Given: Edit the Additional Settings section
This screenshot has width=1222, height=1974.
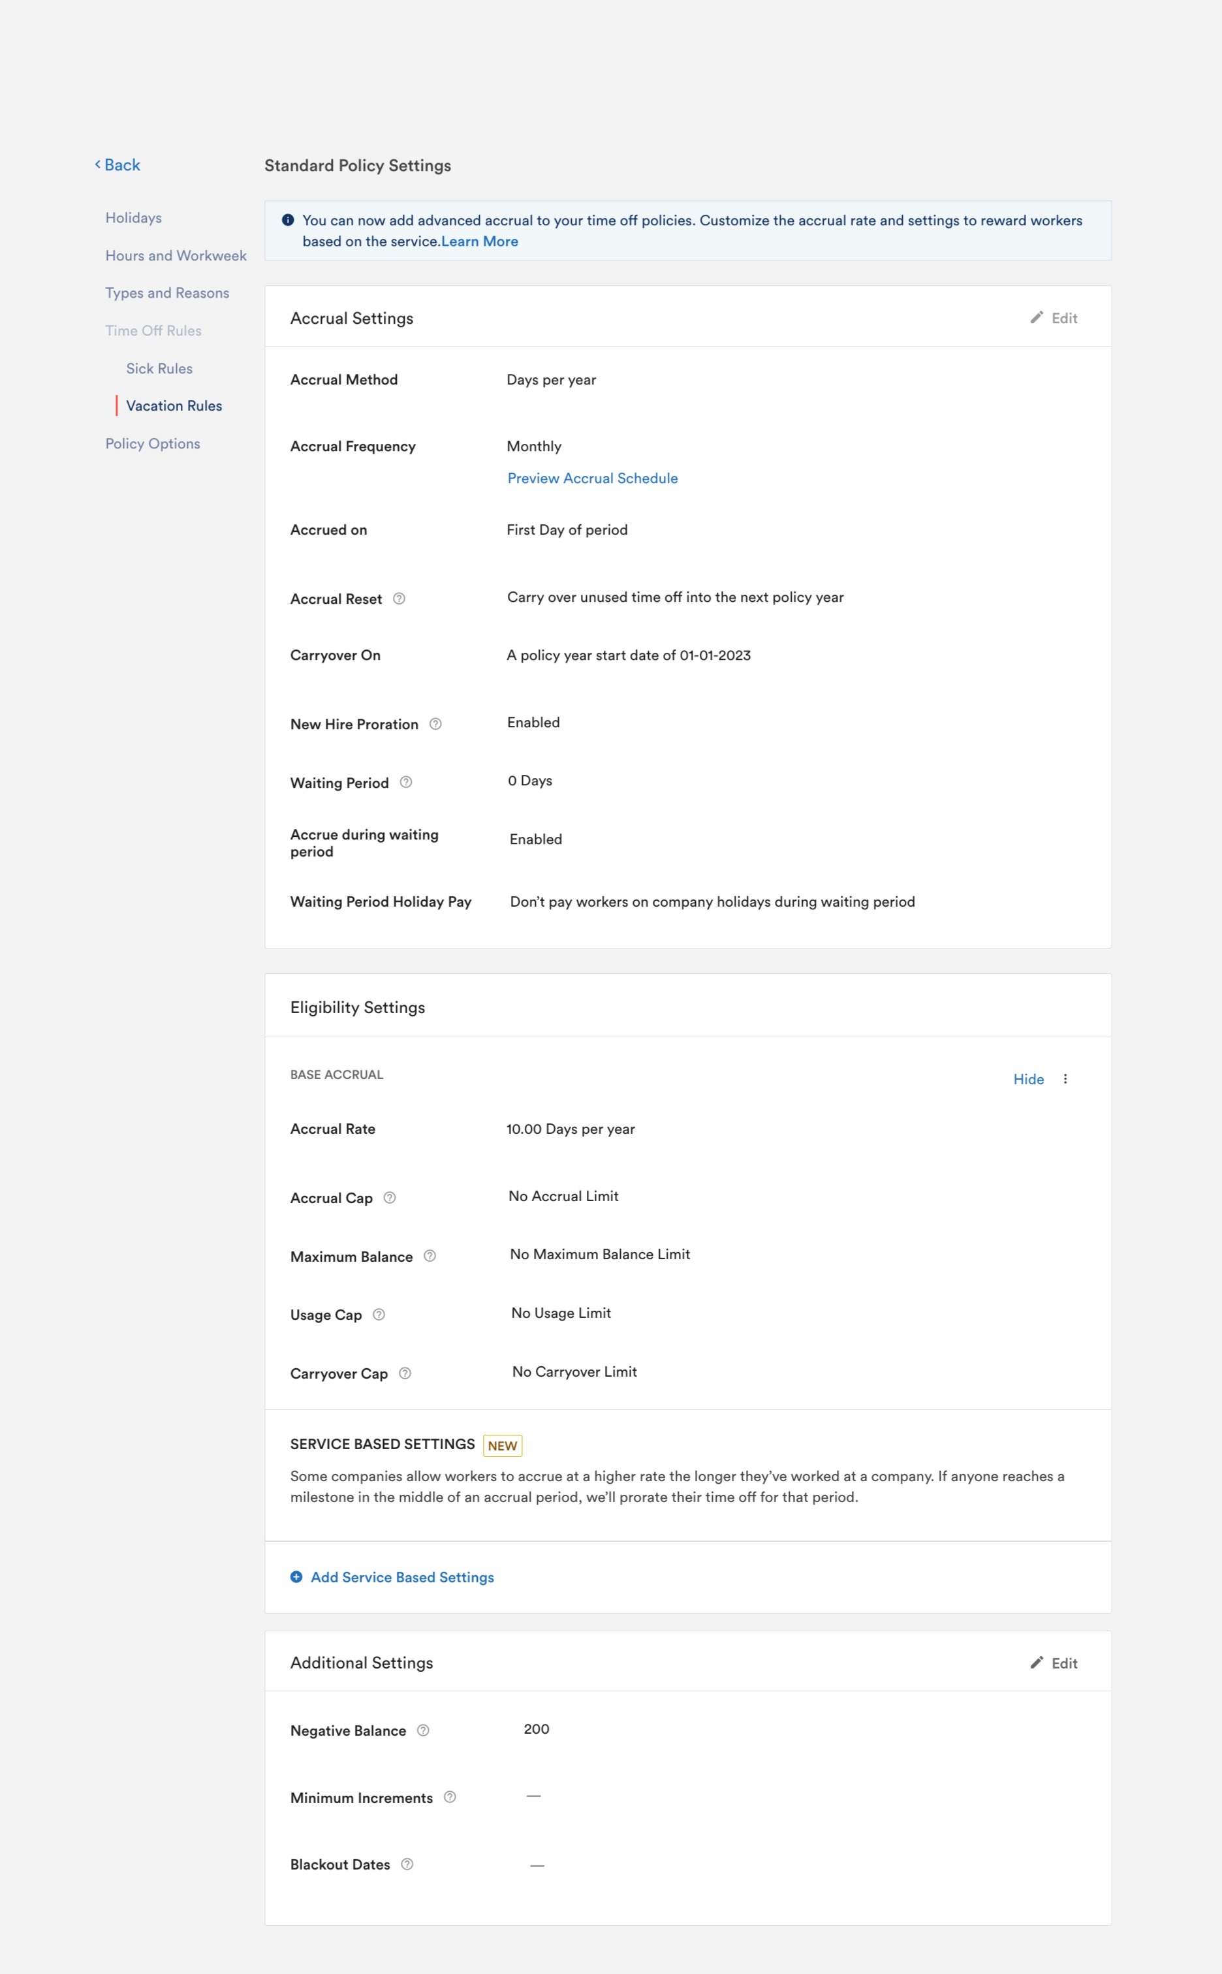Looking at the screenshot, I should (1054, 1663).
